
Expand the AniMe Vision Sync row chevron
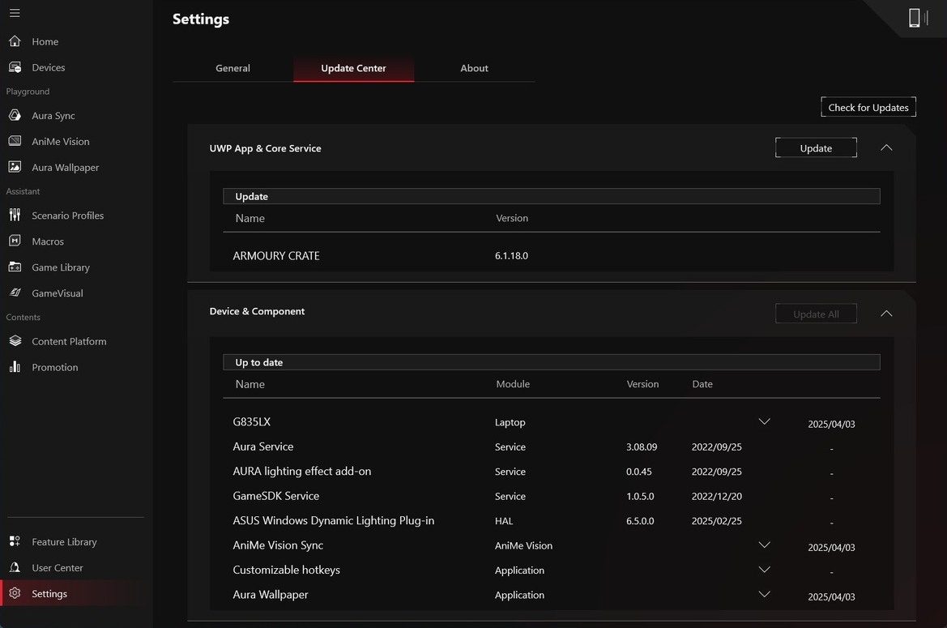click(764, 545)
